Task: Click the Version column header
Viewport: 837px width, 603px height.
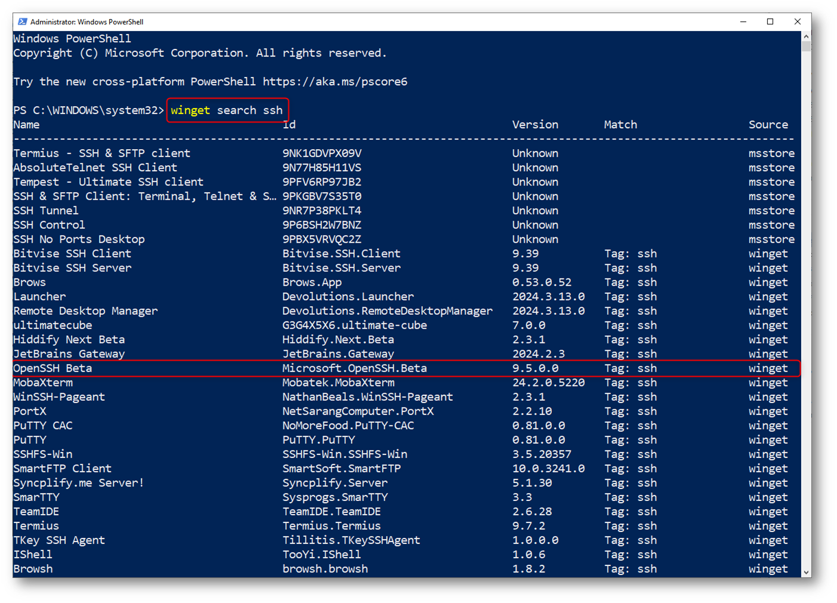Action: pos(535,125)
